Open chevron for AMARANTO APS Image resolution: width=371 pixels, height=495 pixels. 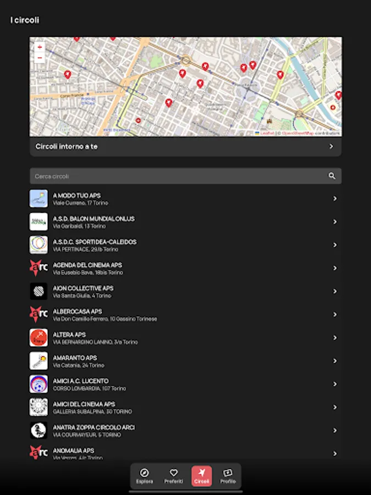[335, 361]
